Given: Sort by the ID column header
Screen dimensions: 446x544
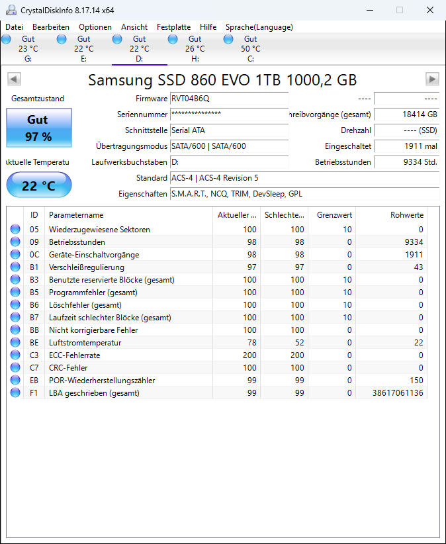Looking at the screenshot, I should 34,215.
